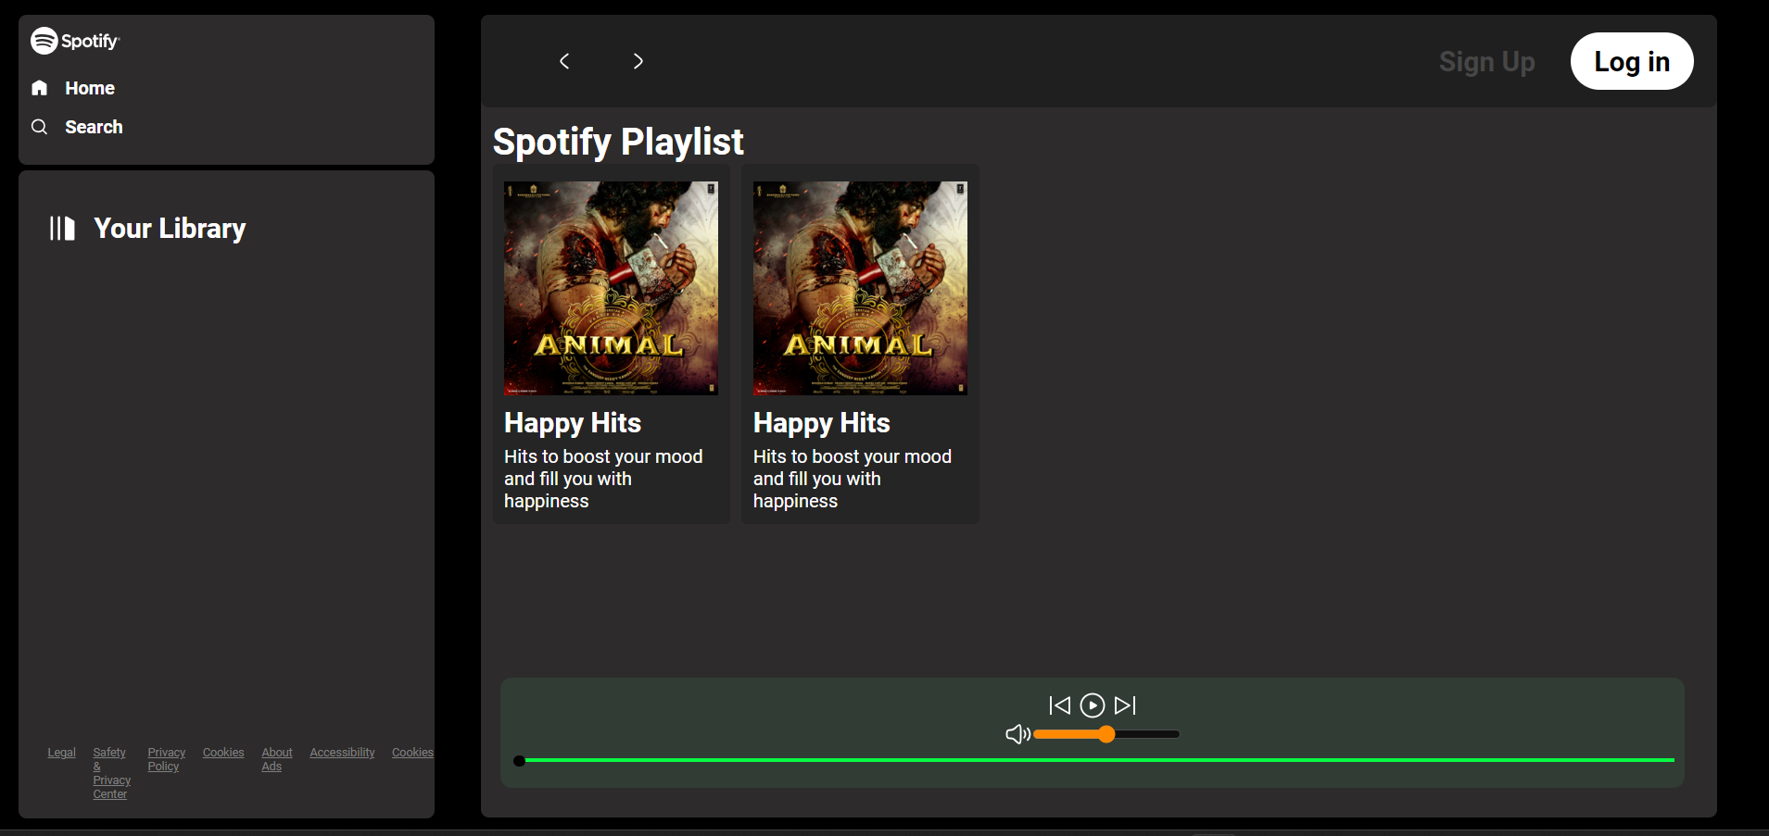
Task: Skip to the previous track
Action: coord(1060,705)
